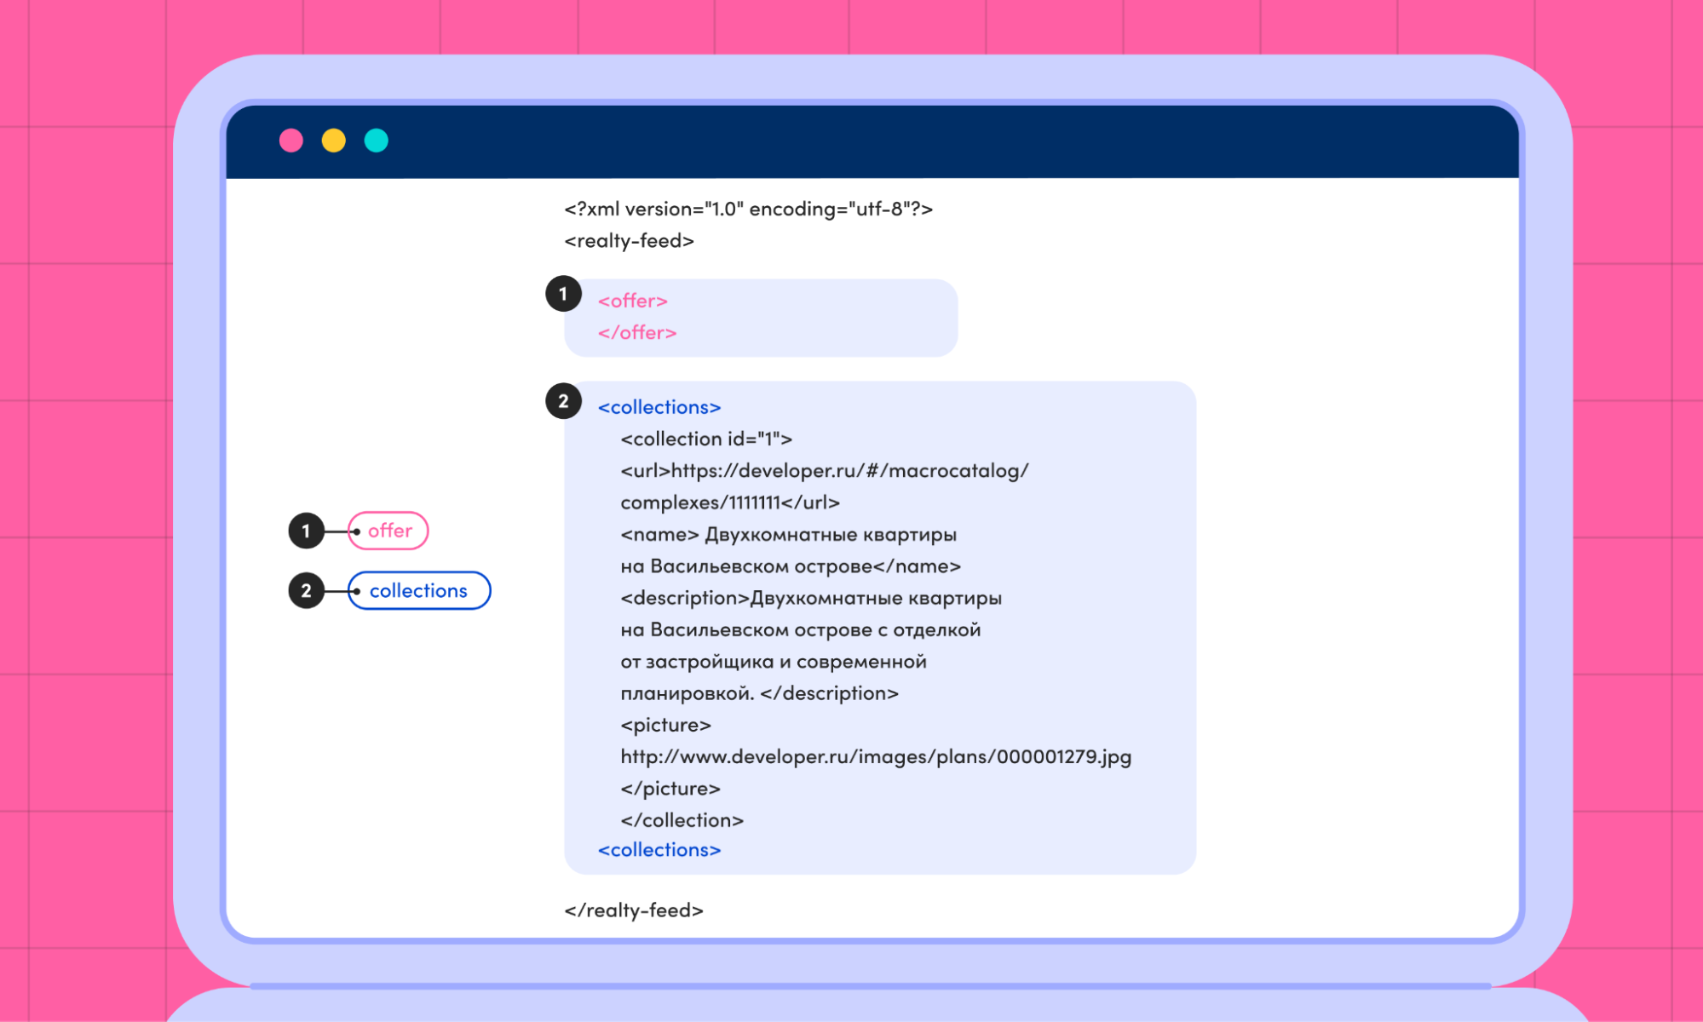Click the pink window dot
Screen dimensions: 1703x1022
[x=291, y=141]
